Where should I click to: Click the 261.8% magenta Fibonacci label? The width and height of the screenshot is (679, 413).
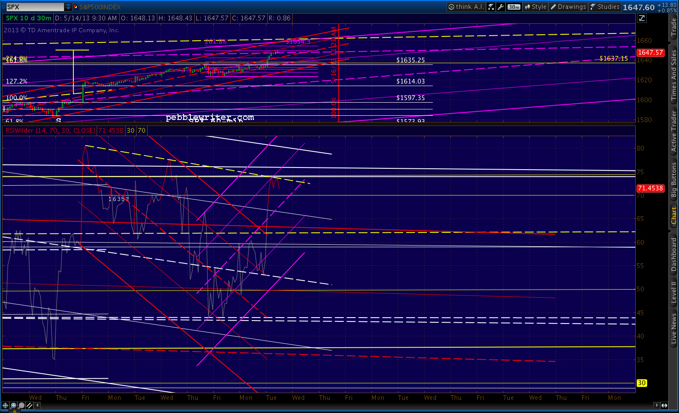(x=216, y=42)
